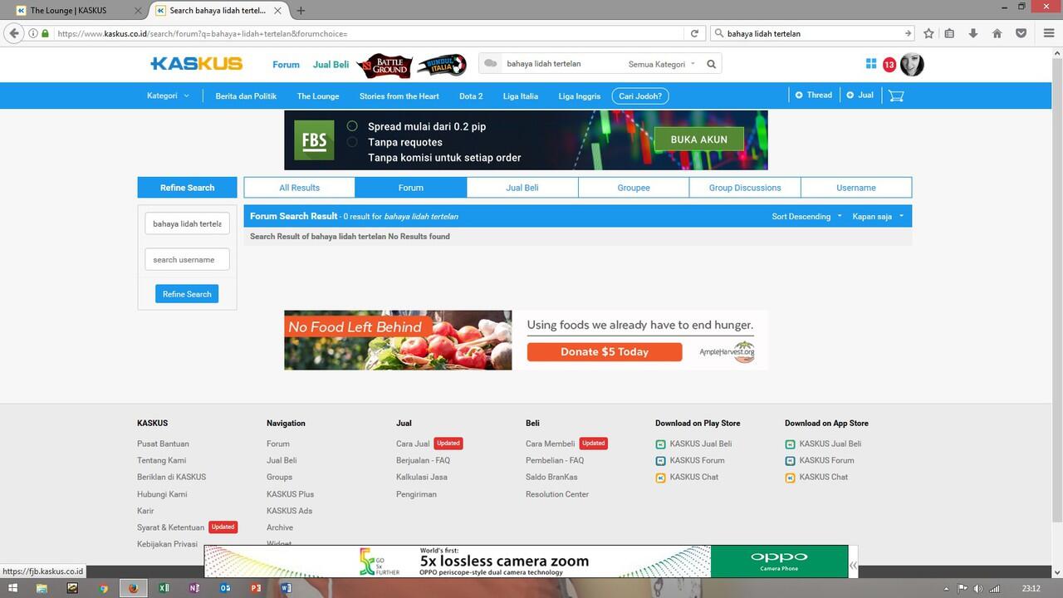Screen dimensions: 1063x598
Task: Reload the page with the refresh icon
Action: click(694, 33)
